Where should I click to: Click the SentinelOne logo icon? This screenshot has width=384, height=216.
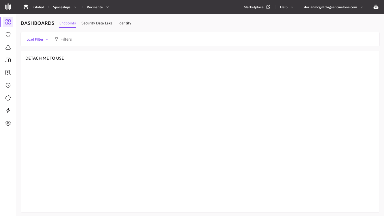click(x=8, y=7)
